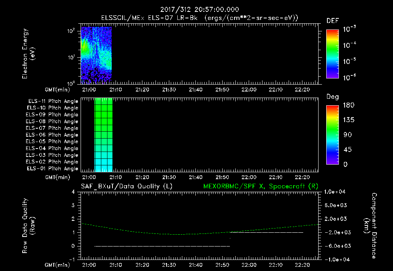This screenshot has width=393, height=271.
Task: Click the 0 tick on Deg scale
Action: click(x=345, y=165)
